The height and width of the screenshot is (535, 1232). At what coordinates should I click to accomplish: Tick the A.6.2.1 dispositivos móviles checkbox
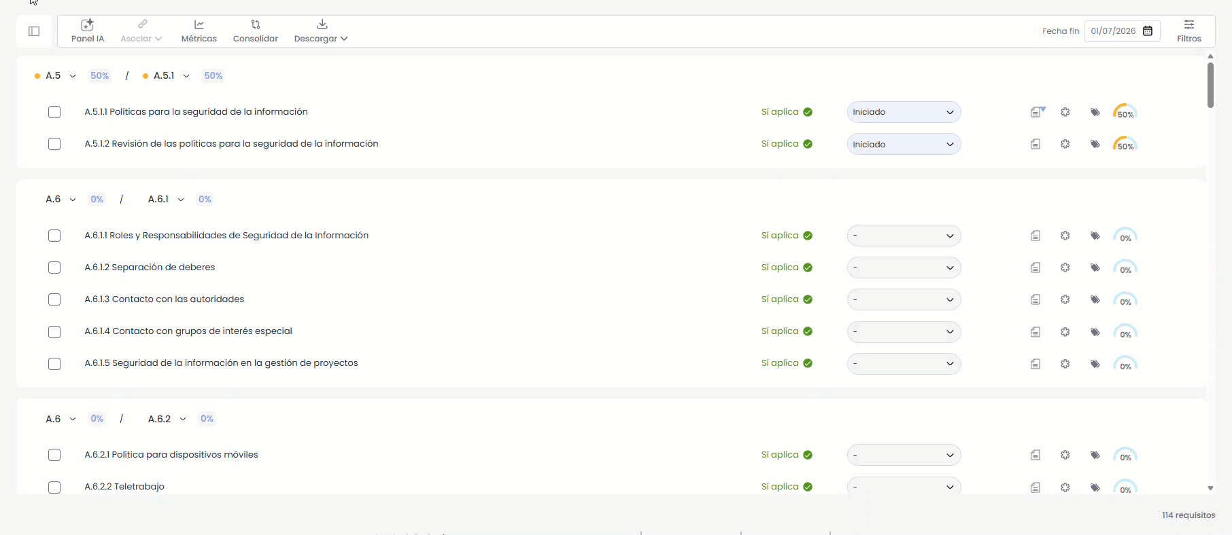[54, 455]
